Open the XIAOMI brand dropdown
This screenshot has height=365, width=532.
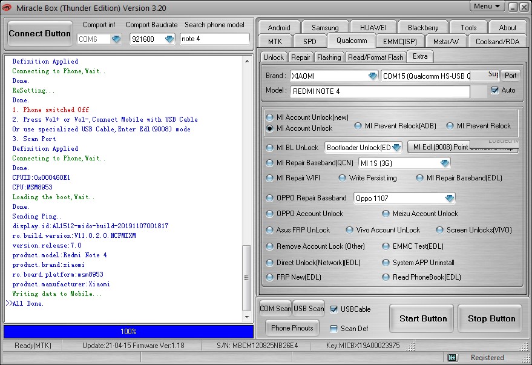[x=373, y=76]
